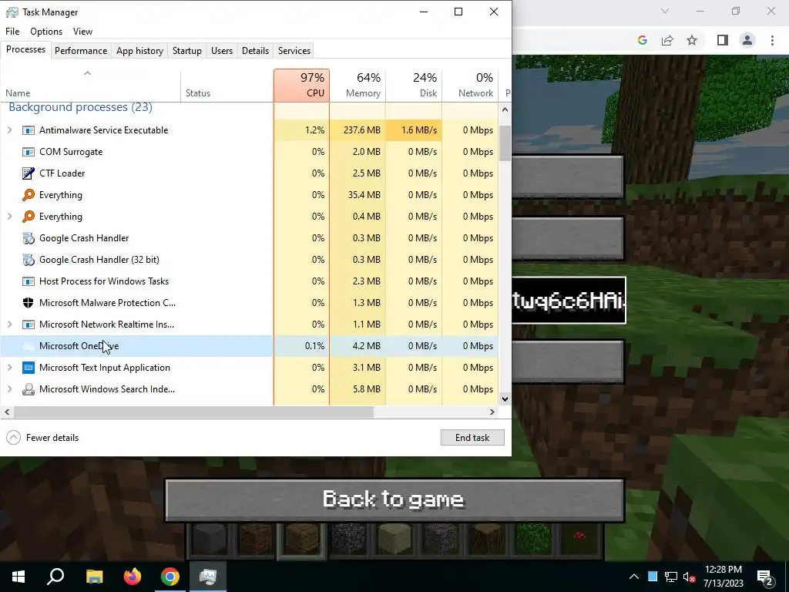Click the COM Surrogate process icon
Viewport: 789px width, 592px height.
[x=29, y=152]
